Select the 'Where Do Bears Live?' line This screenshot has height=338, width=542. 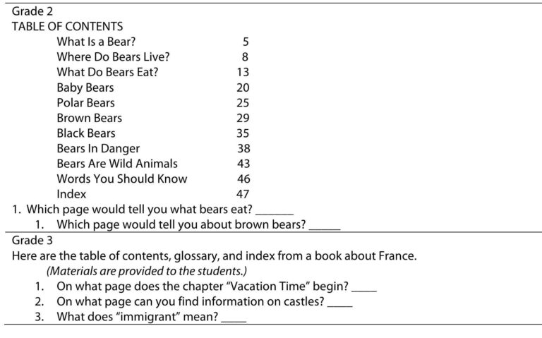[x=113, y=56]
